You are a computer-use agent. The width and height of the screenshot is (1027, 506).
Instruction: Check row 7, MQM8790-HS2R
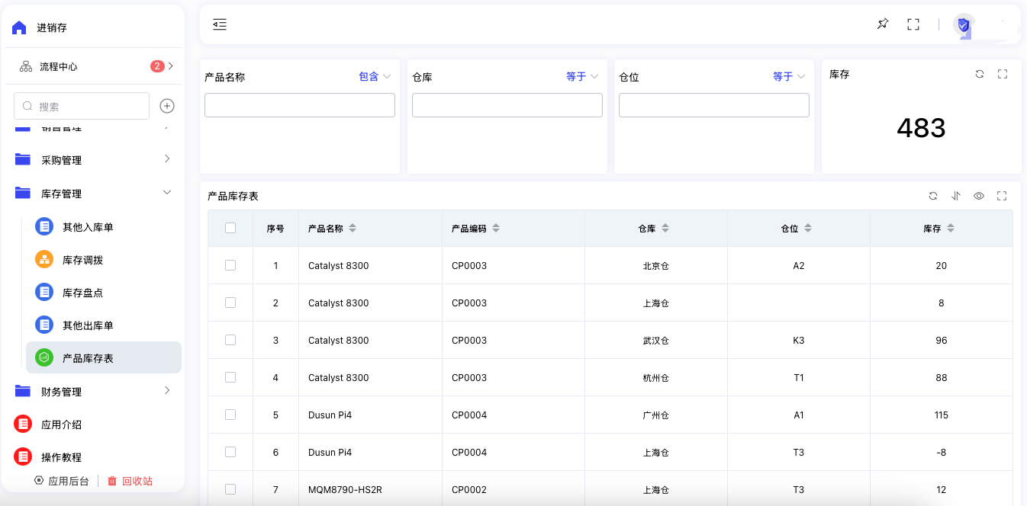click(230, 489)
